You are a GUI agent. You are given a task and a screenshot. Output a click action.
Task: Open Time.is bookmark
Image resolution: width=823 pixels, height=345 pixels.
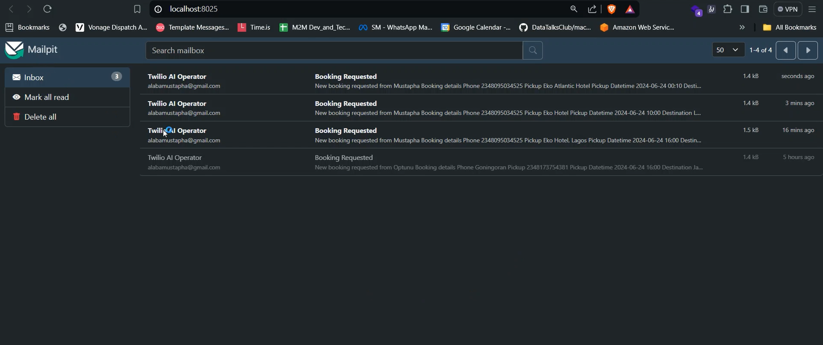pyautogui.click(x=254, y=28)
